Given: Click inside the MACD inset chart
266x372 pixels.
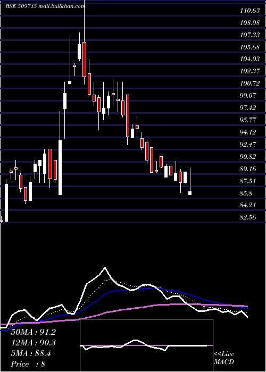Looking at the screenshot, I should tap(146, 345).
